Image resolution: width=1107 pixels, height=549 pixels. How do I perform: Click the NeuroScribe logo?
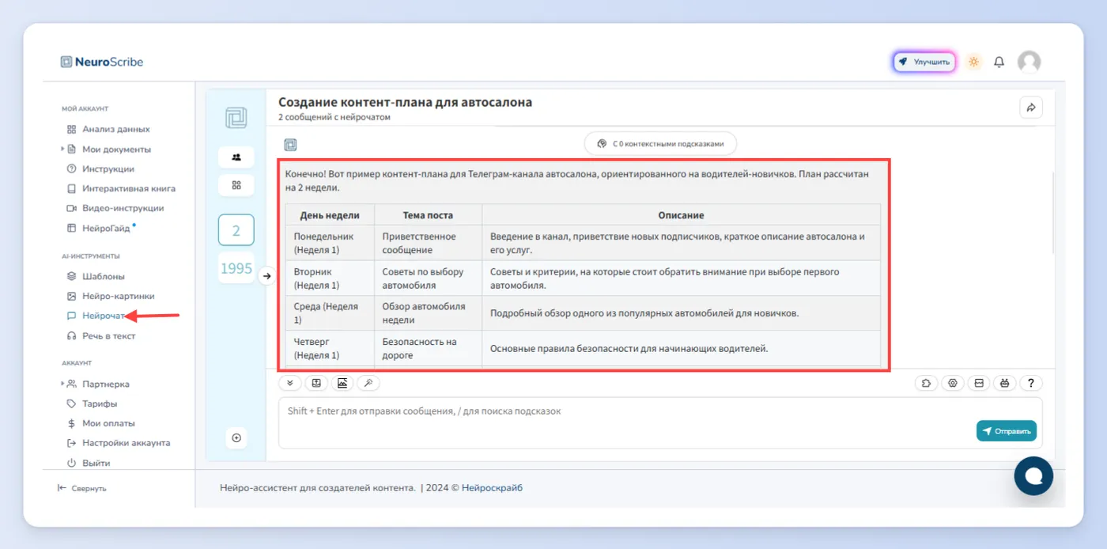coord(102,62)
